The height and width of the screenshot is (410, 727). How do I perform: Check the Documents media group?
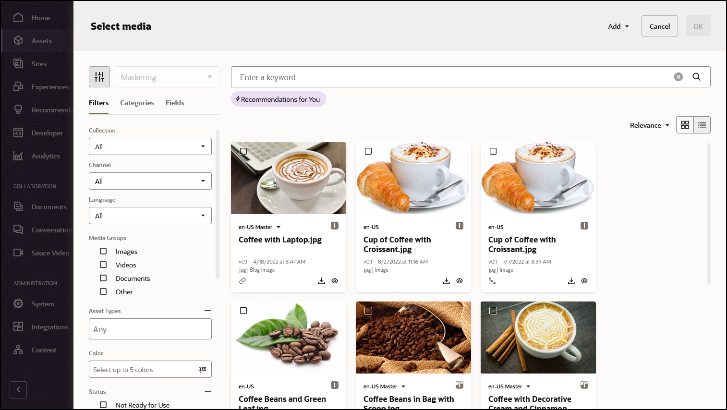click(103, 278)
